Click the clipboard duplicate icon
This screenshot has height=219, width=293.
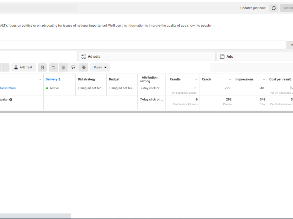pos(42,67)
